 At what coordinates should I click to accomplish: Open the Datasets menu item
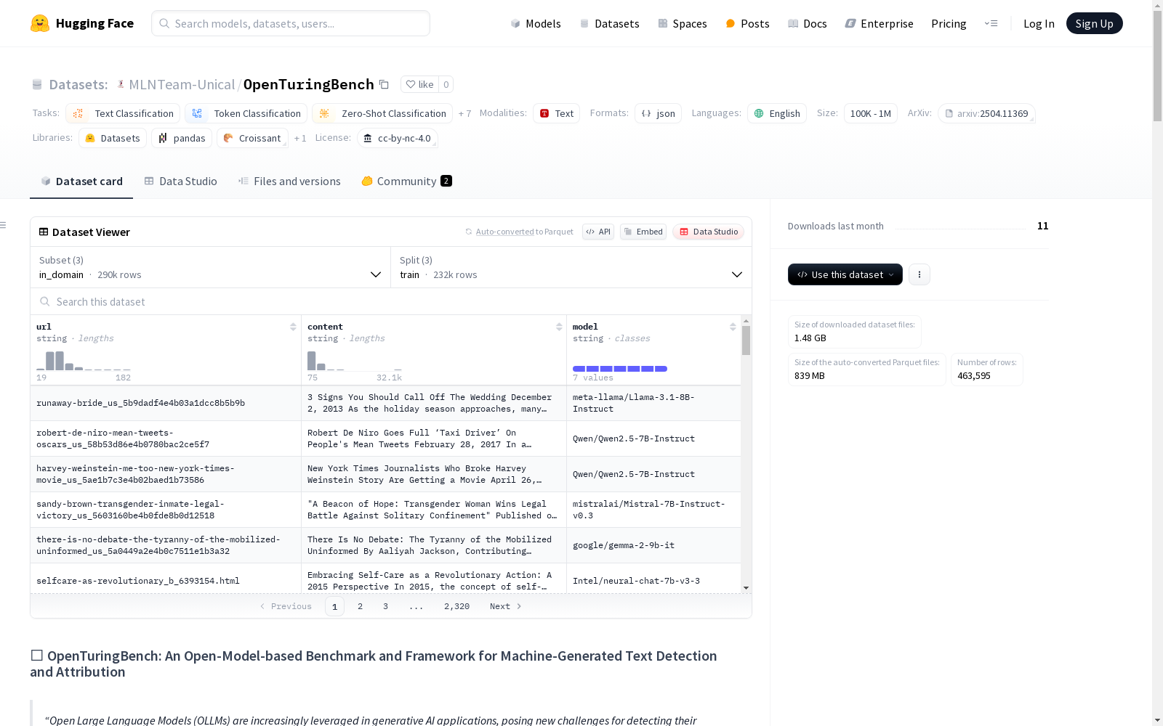tap(609, 23)
